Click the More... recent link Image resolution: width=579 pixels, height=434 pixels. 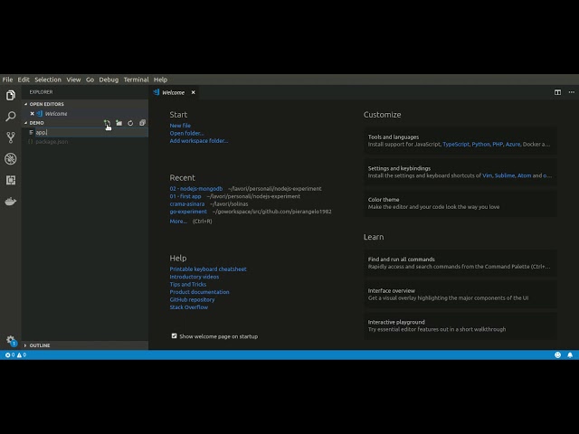(x=178, y=221)
